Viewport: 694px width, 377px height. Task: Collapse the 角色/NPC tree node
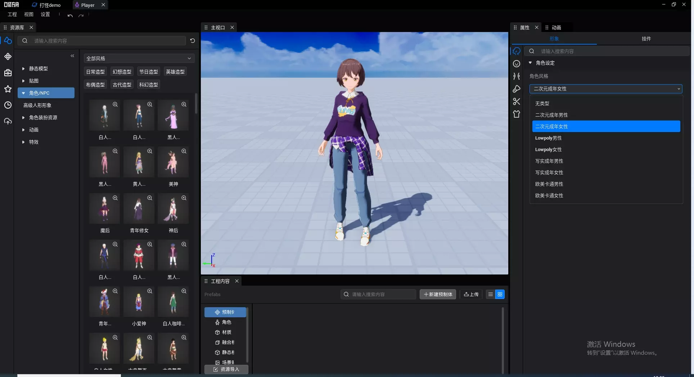(23, 93)
